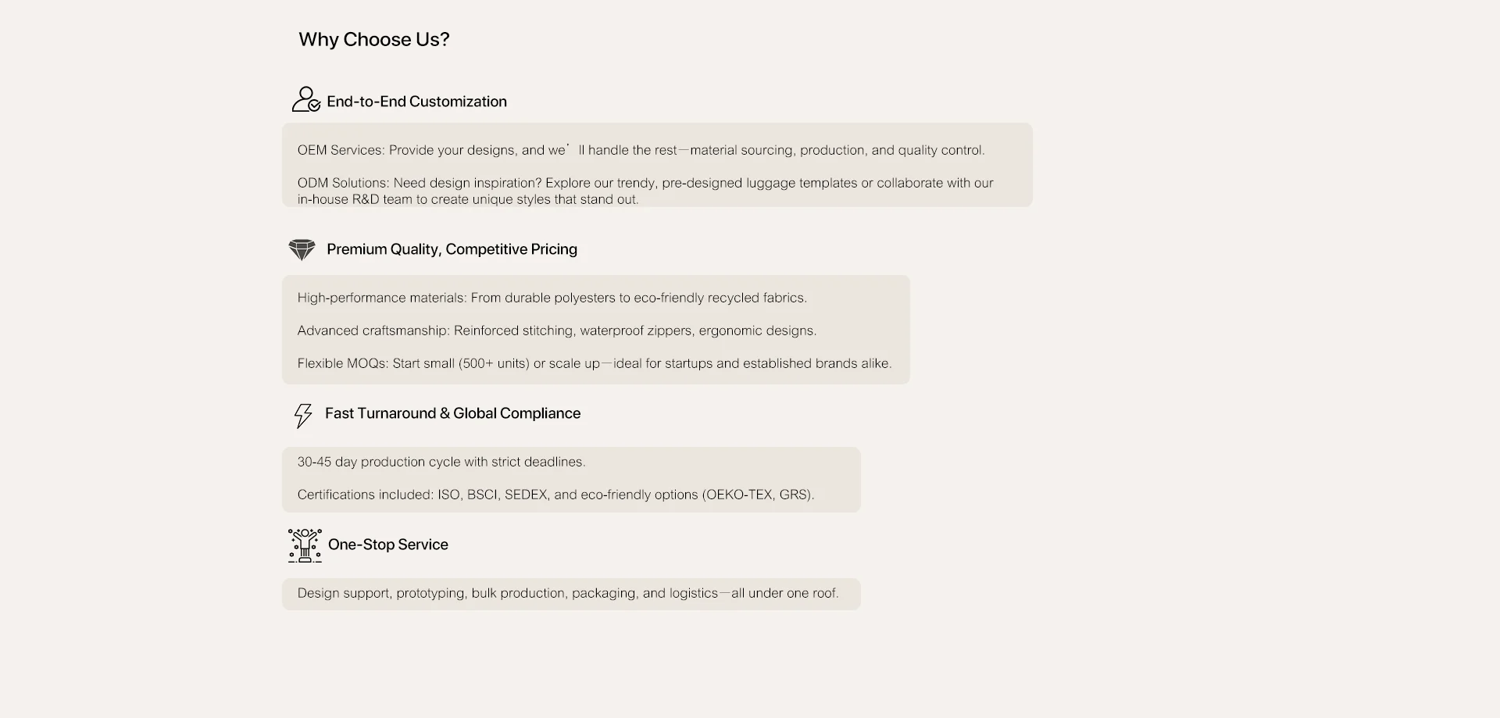Viewport: 1500px width, 718px height.
Task: Click the diamond premium quality icon
Action: click(302, 250)
